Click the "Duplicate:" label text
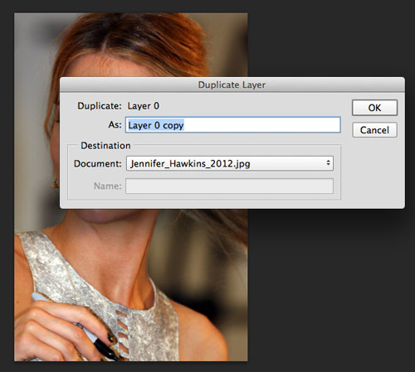Viewport: 415px width, 372px height. click(100, 106)
